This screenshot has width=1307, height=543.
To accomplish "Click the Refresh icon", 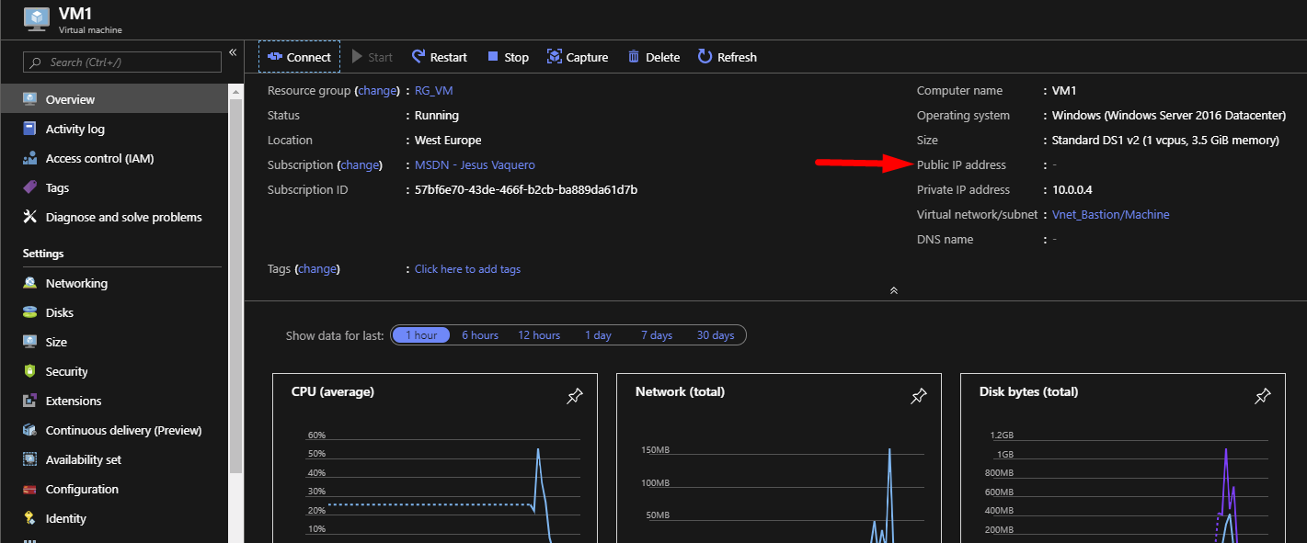I will point(703,56).
